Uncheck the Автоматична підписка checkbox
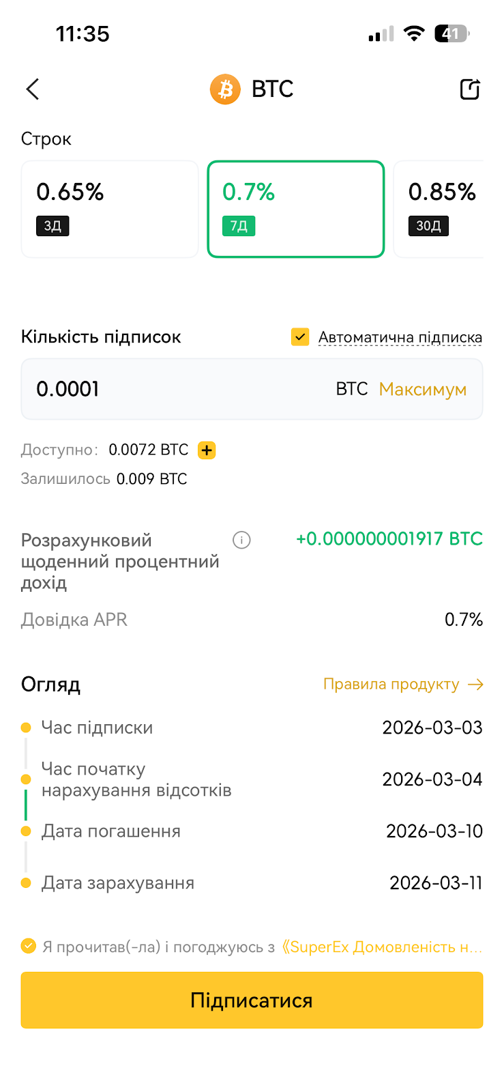504x1092 pixels. coord(300,337)
